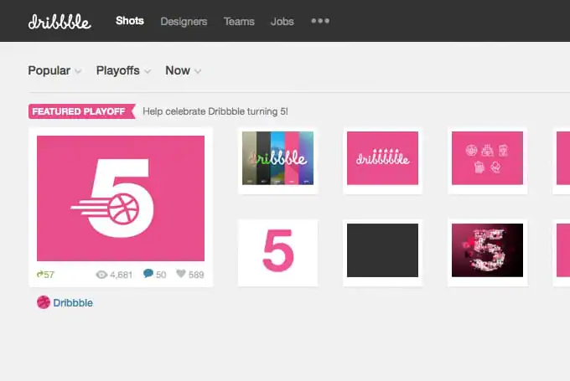The image size is (570, 381).
Task: Click the 4,681 views count
Action: 121,275
